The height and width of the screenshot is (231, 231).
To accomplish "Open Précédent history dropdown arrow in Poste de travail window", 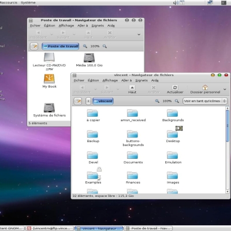I will pos(51,35).
